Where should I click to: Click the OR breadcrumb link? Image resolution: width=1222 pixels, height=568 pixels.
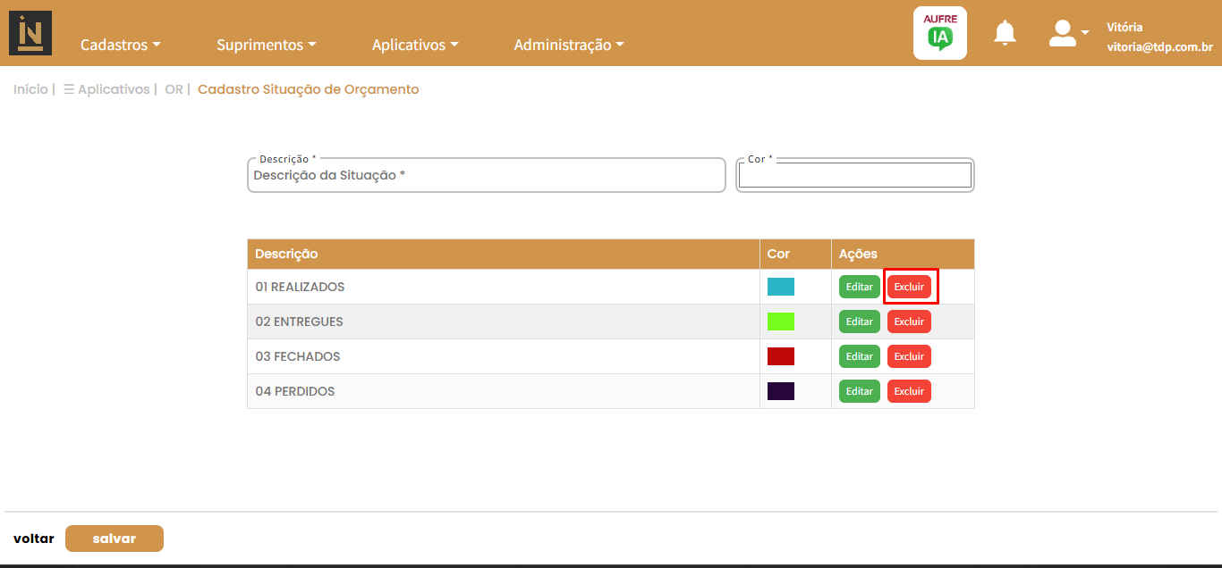pos(174,89)
